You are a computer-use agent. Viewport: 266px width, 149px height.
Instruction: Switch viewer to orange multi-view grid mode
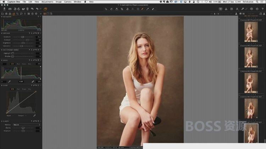[x=45, y=14]
